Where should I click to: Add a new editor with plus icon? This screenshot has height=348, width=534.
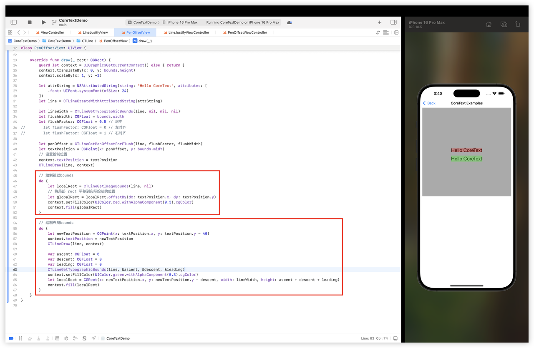click(x=379, y=22)
